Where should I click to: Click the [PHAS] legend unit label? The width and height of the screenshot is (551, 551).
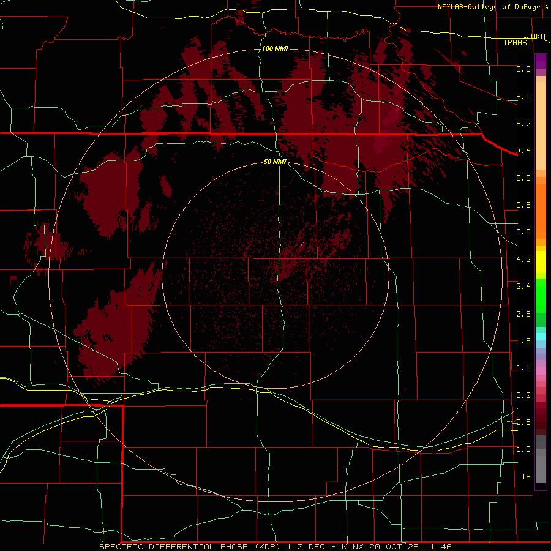click(517, 42)
